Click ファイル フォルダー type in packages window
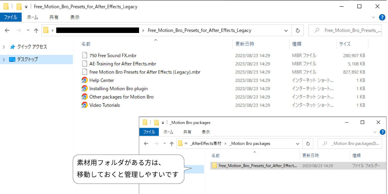Screen dimensions: 388x194 366,166
